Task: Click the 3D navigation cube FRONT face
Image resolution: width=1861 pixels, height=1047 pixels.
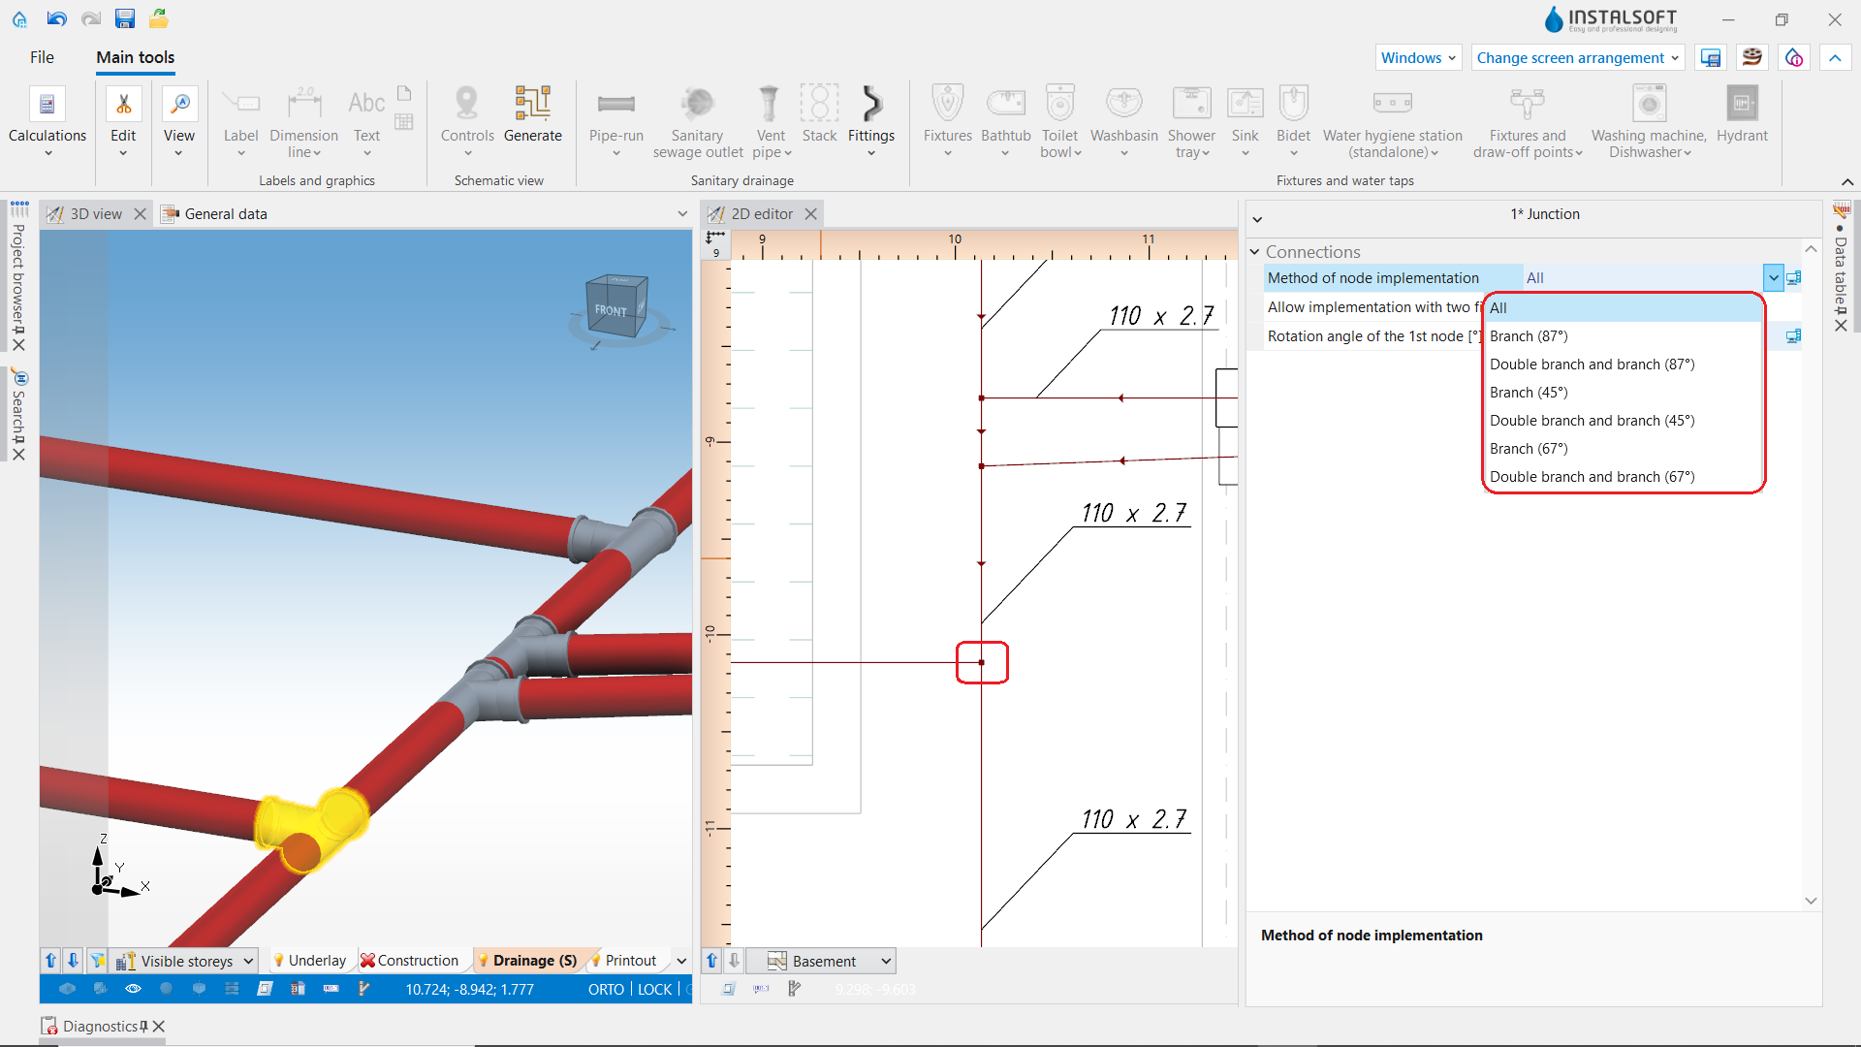Action: tap(612, 311)
